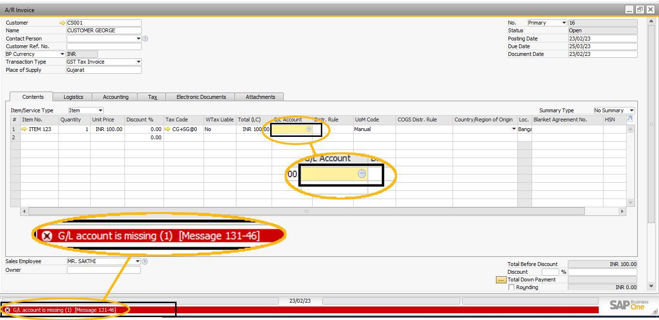Image resolution: width=659 pixels, height=320 pixels.
Task: Click the golden link arrow beside ITEM 123
Action: (x=24, y=129)
